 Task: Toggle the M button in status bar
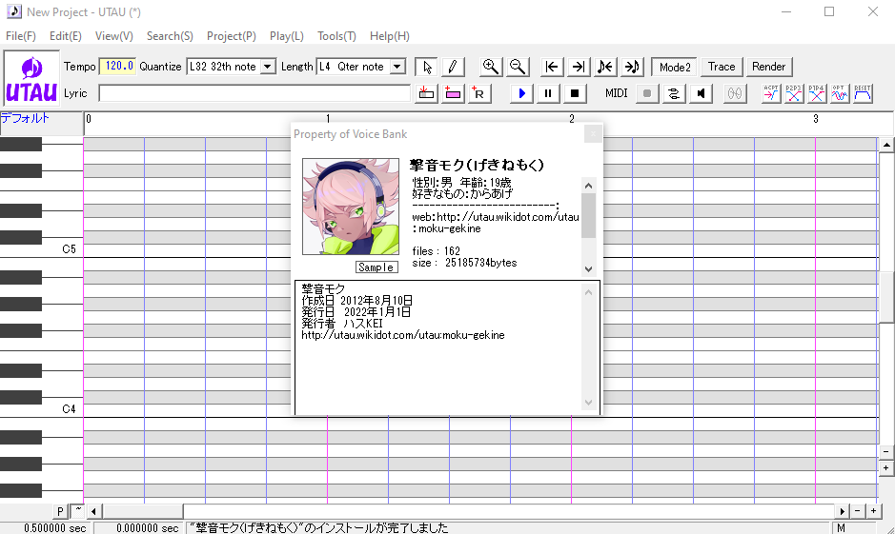point(841,527)
